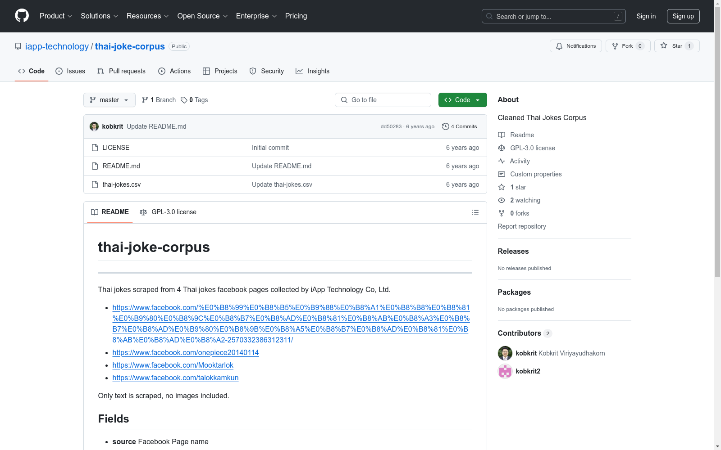This screenshot has height=450, width=721.
Task: Click the Go to file search field
Action: (x=383, y=100)
